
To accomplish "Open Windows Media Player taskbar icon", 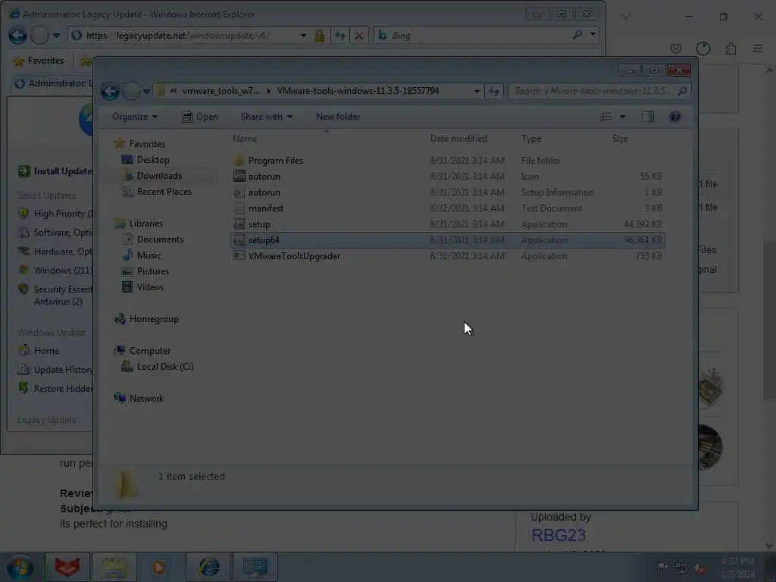I will (x=158, y=567).
